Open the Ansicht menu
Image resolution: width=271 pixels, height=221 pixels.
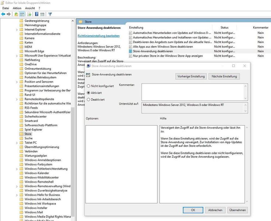coord(30,8)
